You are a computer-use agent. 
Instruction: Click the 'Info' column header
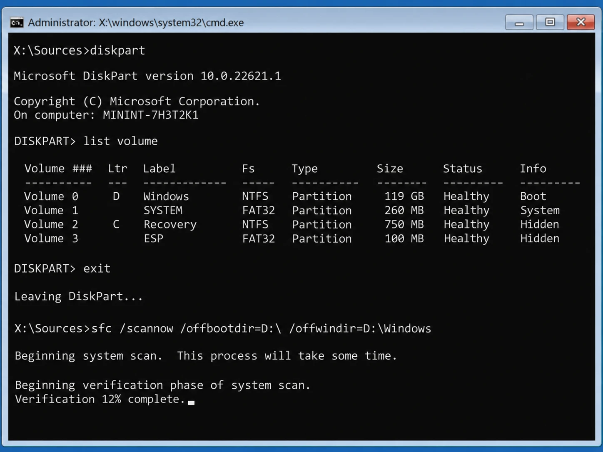point(533,169)
